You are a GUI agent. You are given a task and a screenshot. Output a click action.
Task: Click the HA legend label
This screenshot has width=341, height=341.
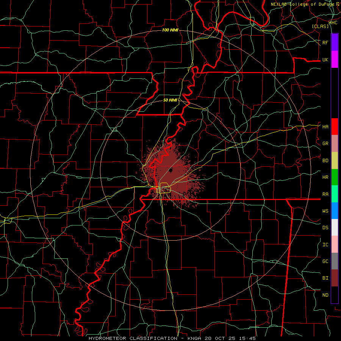(x=325, y=127)
